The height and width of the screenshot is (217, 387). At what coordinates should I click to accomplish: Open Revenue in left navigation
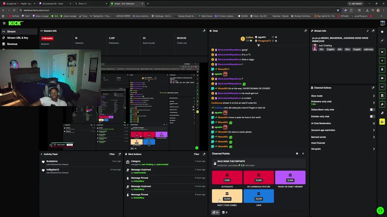(19, 44)
